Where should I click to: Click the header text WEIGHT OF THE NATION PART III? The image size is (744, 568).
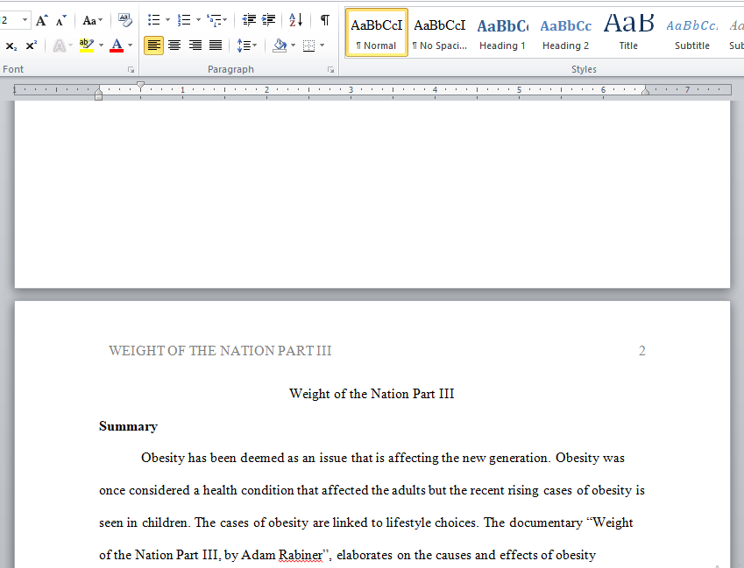coord(220,351)
